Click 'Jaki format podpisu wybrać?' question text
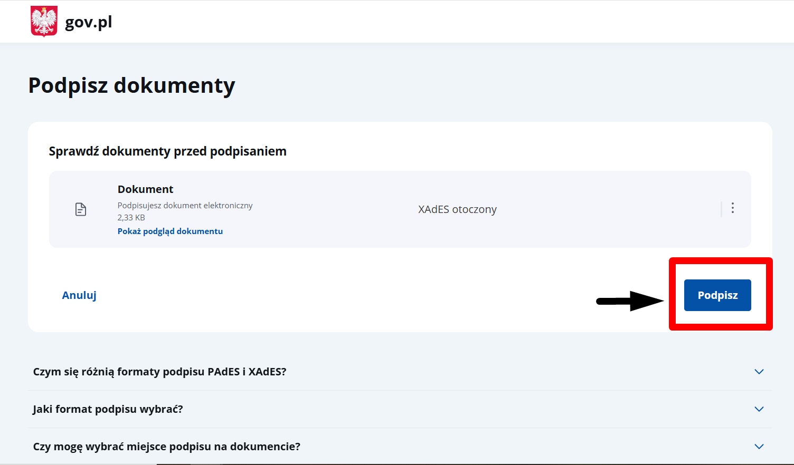 click(x=108, y=409)
